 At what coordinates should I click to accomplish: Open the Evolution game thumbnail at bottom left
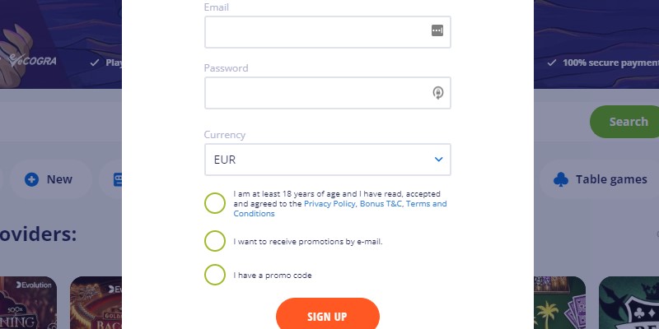[28, 303]
